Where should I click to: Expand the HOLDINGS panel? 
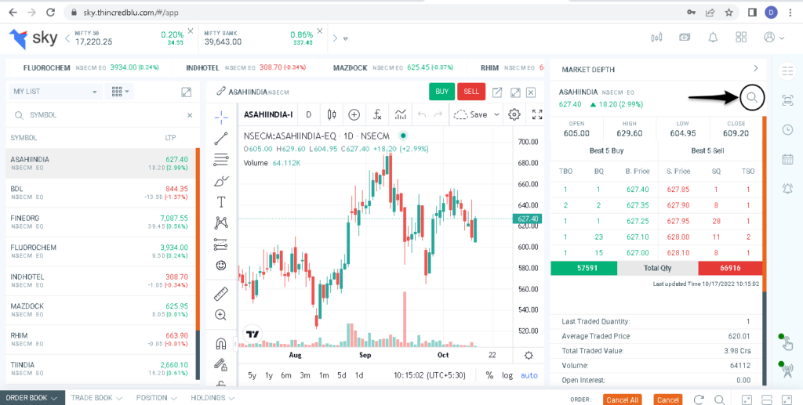point(213,398)
